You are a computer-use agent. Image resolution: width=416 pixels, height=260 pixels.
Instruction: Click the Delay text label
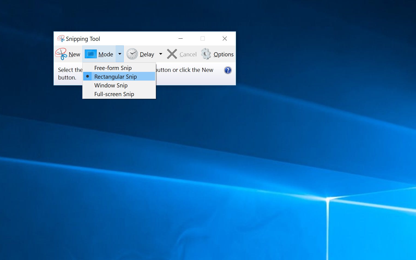(147, 54)
